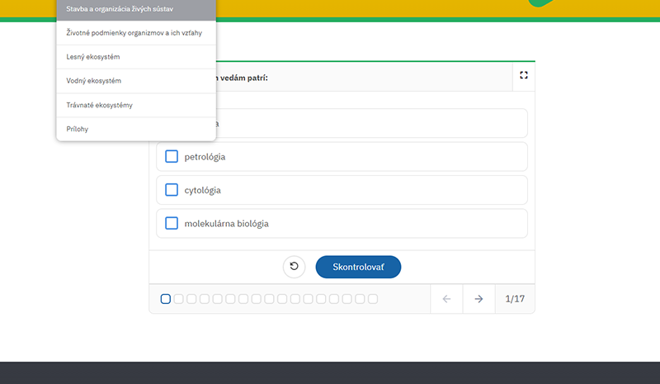Select Lesný ekosystém from the menu

136,57
